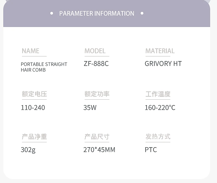Viewport: 217px width, 183px height.
Task: Select the 302g weight value
Action: pos(28,150)
